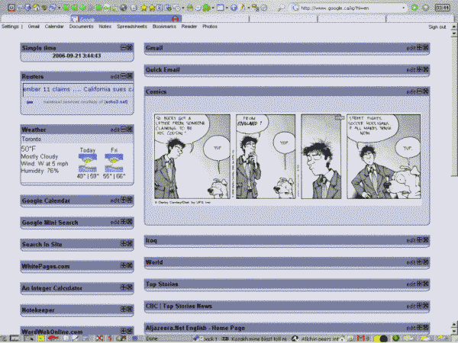Click the red icon at toolbar's far left
Viewport: 458px width, 343px height.
[x=11, y=8]
